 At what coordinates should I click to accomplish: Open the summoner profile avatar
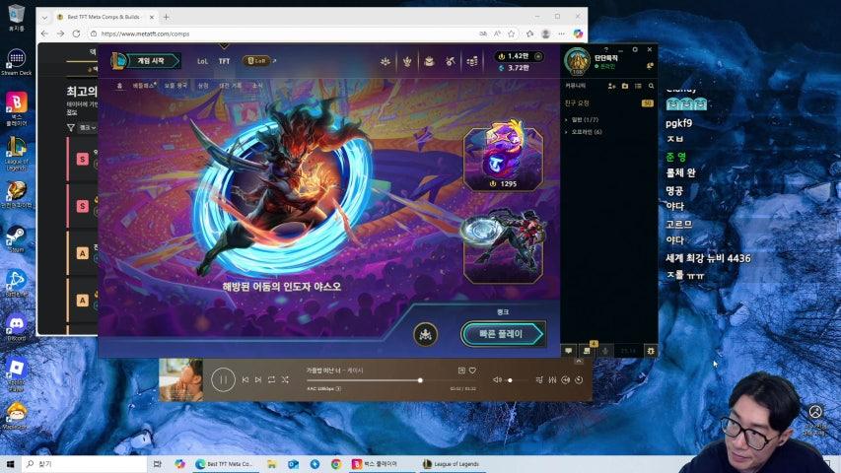click(577, 60)
